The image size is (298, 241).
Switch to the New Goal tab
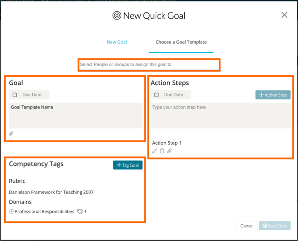point(117,42)
